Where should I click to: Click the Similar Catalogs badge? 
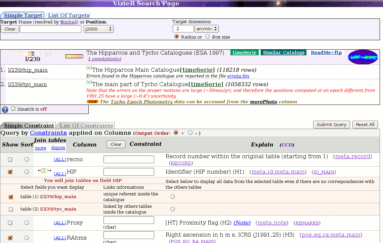coord(284,53)
